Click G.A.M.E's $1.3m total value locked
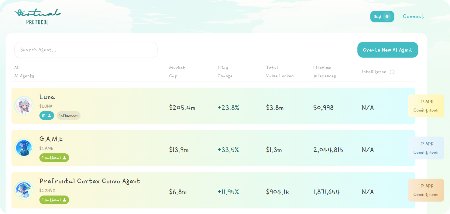This screenshot has height=214, width=450. [274, 150]
